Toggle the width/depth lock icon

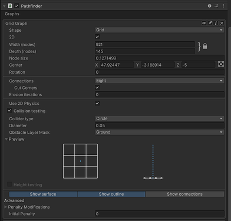click(x=205, y=46)
